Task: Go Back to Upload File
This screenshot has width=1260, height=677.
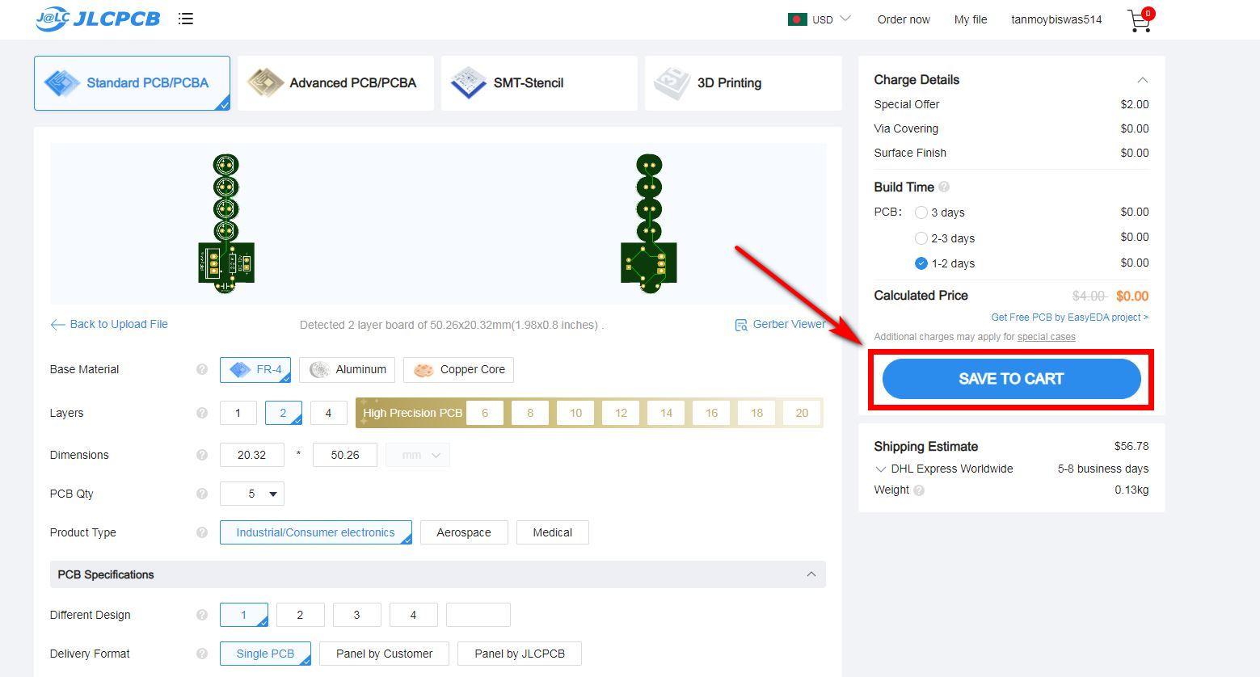Action: [119, 324]
